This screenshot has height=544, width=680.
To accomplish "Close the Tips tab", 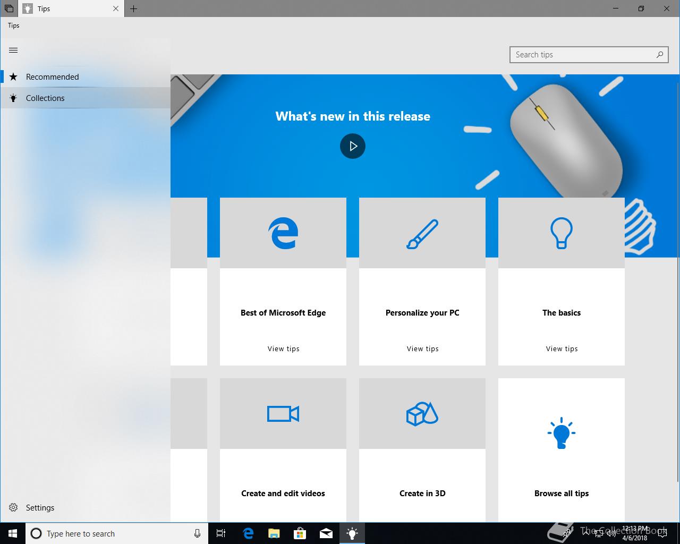I will [x=116, y=8].
